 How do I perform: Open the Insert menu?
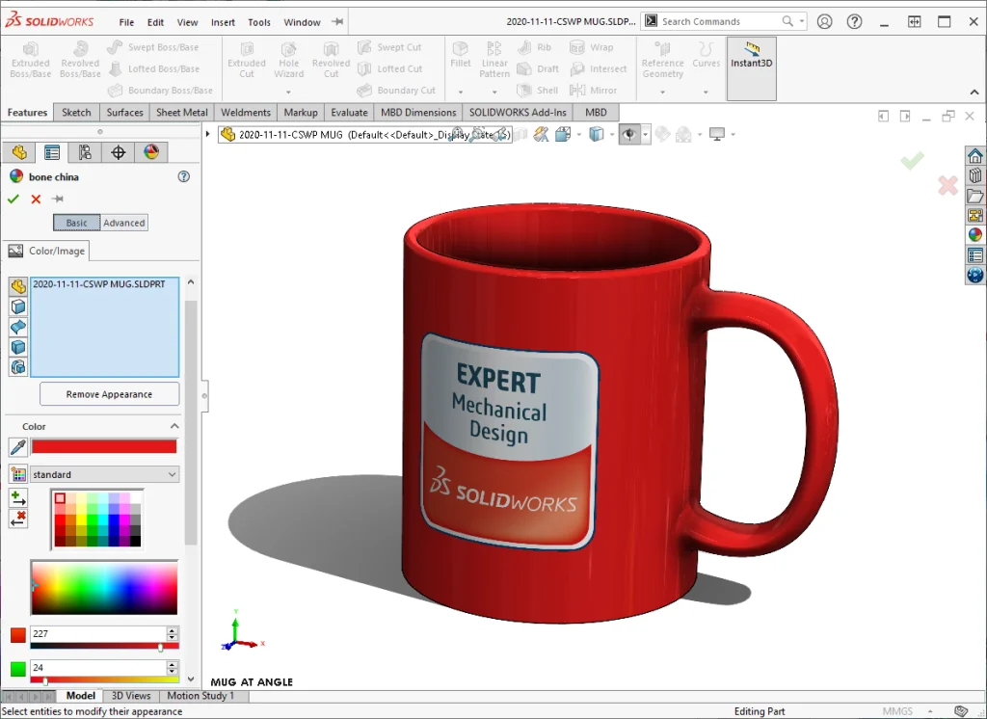tap(223, 22)
